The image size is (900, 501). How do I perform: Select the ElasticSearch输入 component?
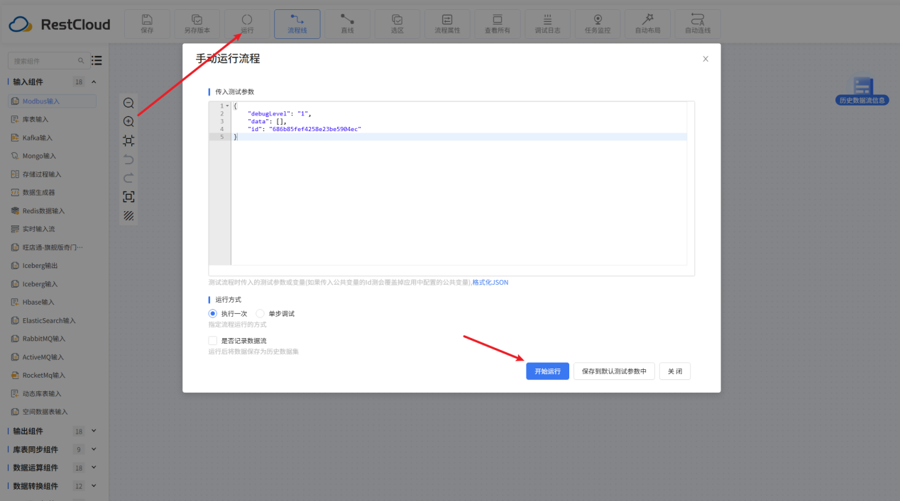pos(52,320)
